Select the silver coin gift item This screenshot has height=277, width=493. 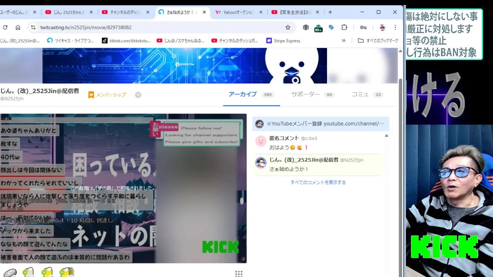point(10,273)
